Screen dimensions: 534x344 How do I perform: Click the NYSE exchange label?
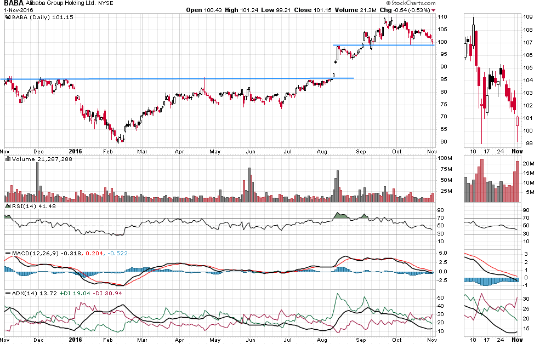[106, 3]
